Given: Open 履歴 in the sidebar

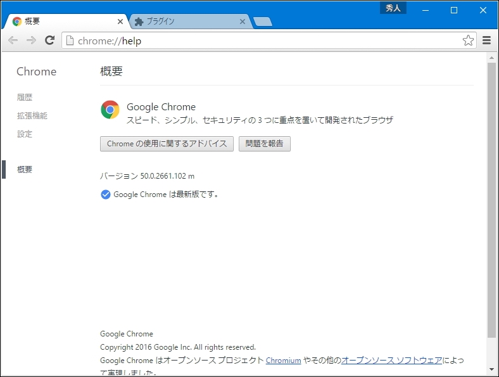Looking at the screenshot, I should tap(25, 97).
